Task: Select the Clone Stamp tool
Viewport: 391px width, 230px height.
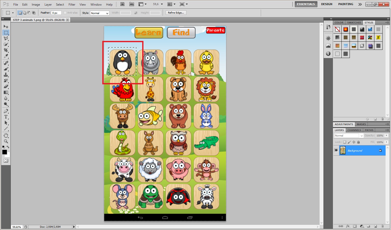Action: (x=6, y=75)
